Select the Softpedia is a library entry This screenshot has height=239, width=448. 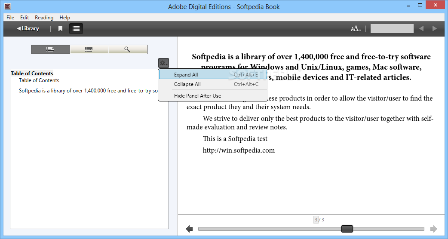tap(88, 91)
